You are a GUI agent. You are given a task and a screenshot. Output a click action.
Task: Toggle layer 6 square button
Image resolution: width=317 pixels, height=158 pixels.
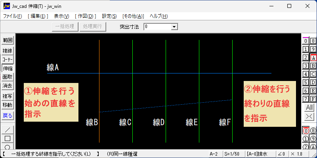click(306, 91)
